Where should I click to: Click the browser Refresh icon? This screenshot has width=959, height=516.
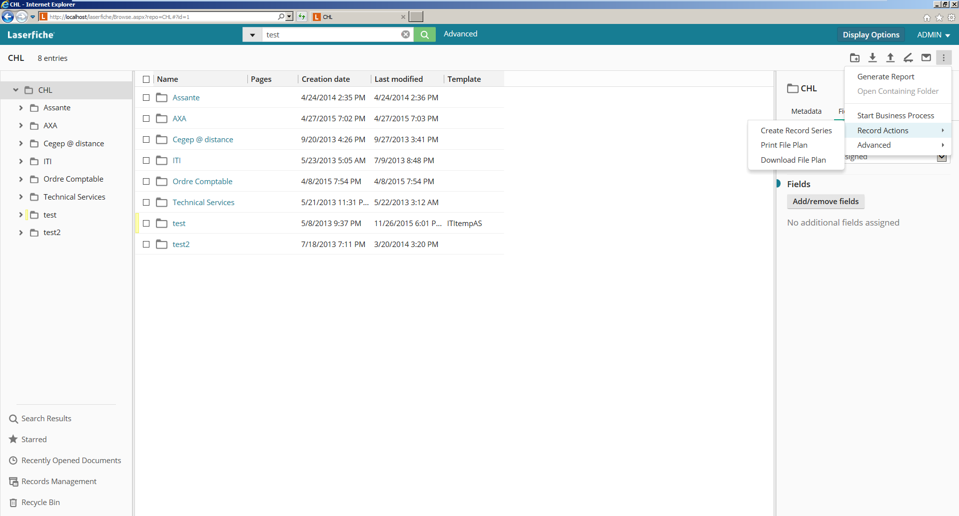click(302, 17)
